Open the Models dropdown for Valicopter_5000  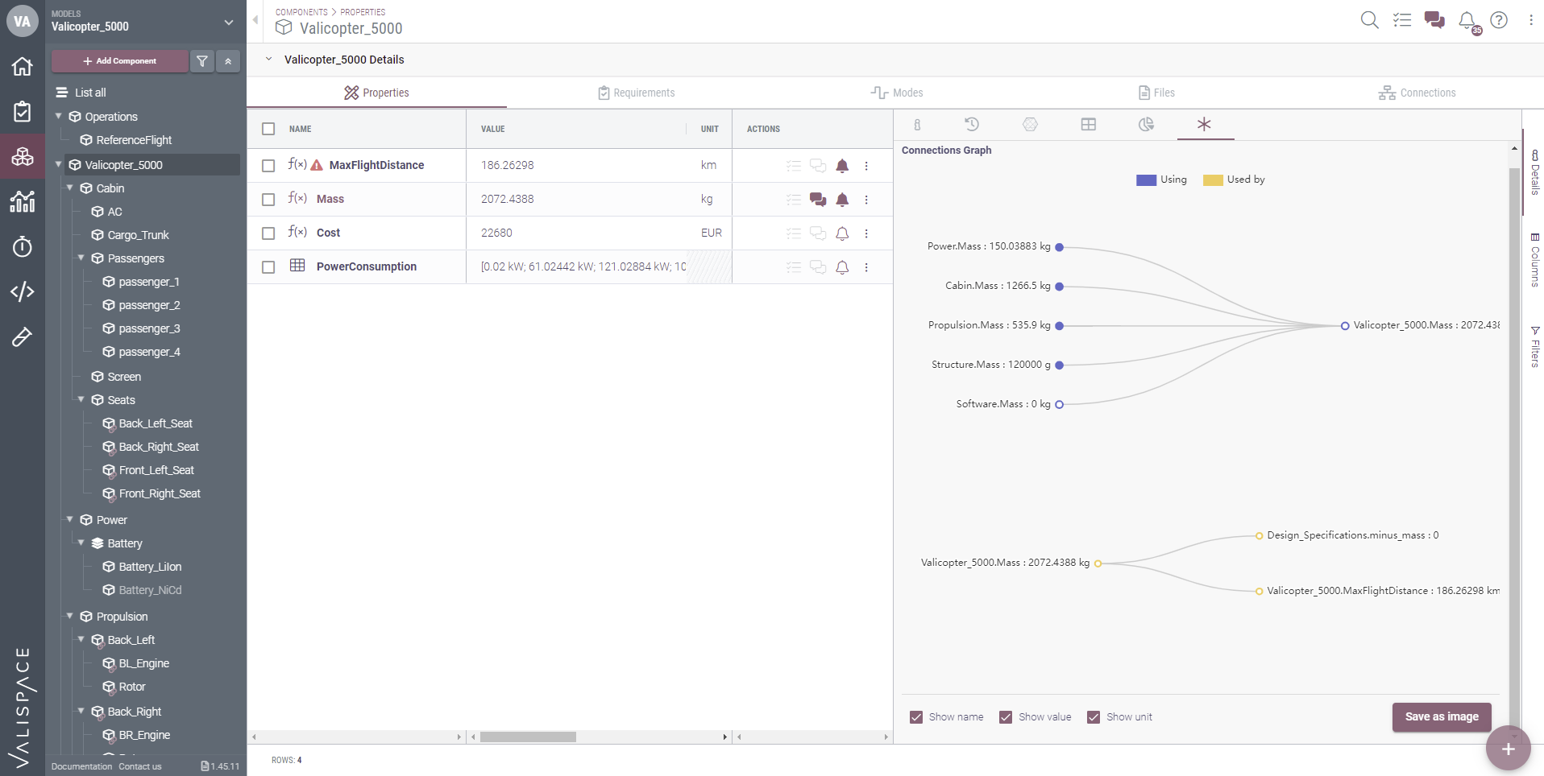point(228,22)
